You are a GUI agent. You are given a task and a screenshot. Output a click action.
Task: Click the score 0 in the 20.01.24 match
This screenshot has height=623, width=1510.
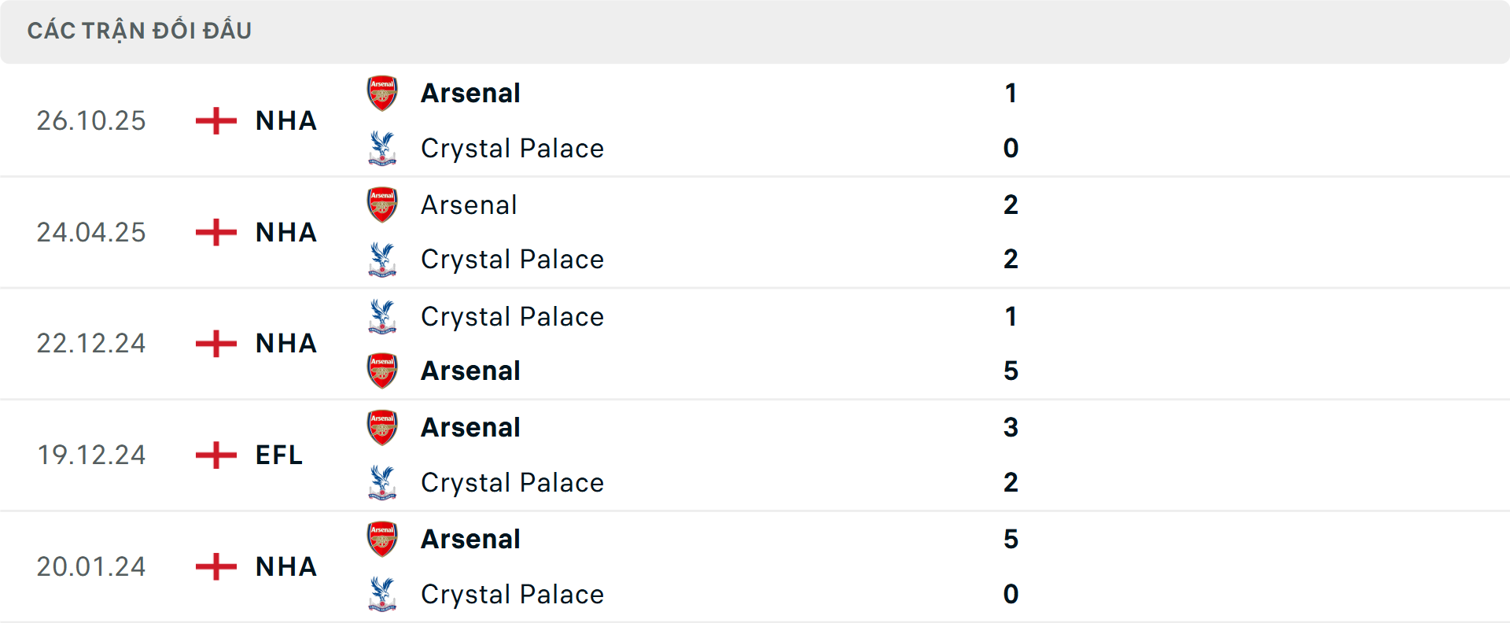point(1012,595)
